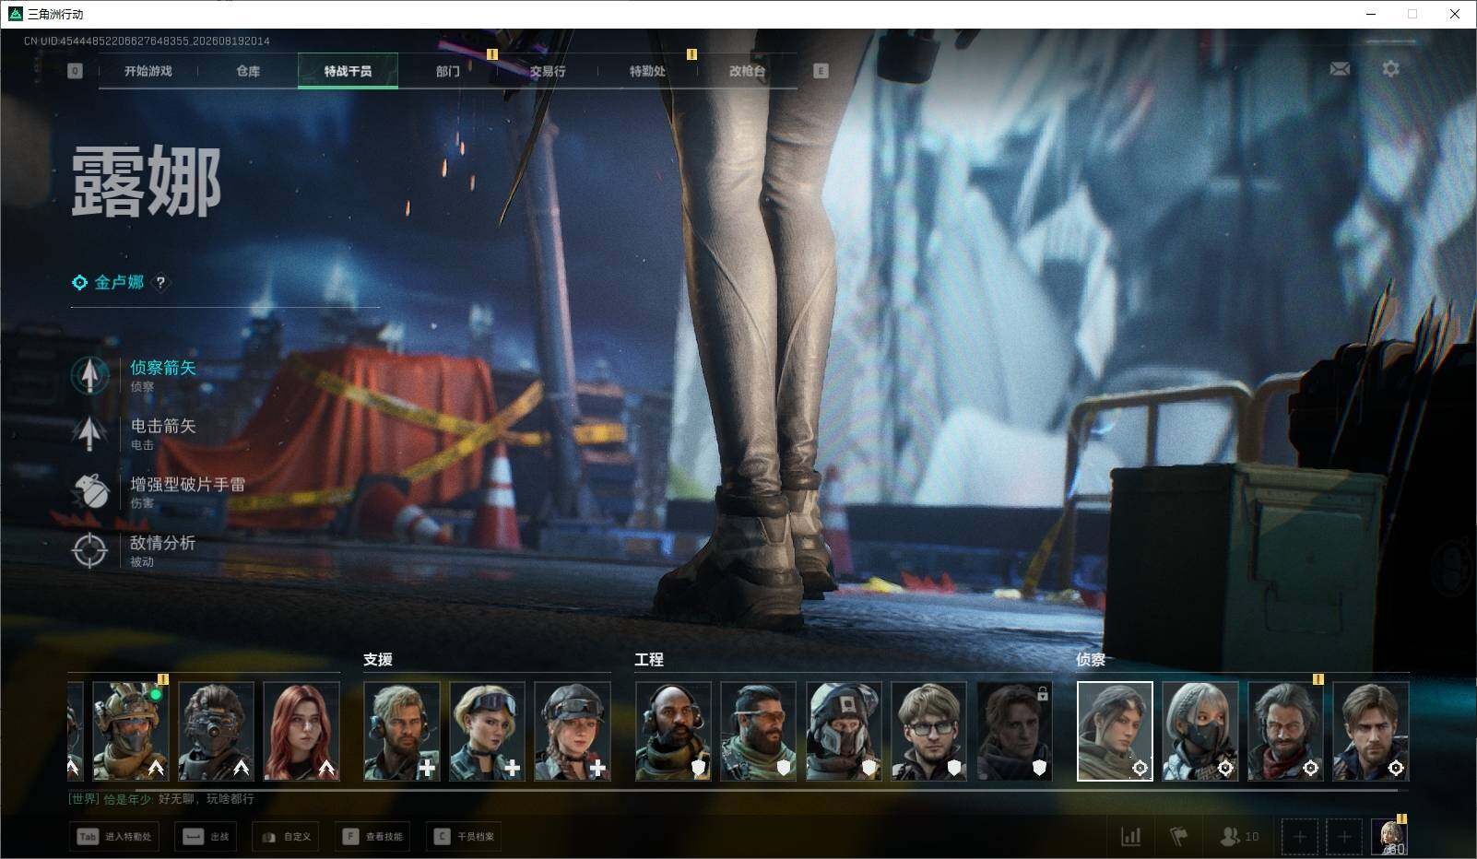Select the night-vision goggles assault operator
Viewport: 1477px width, 859px height.
[216, 731]
